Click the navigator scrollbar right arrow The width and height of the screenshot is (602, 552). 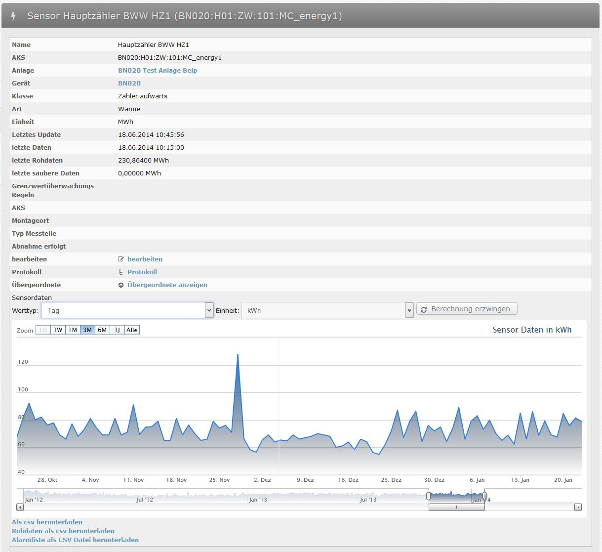(578, 507)
